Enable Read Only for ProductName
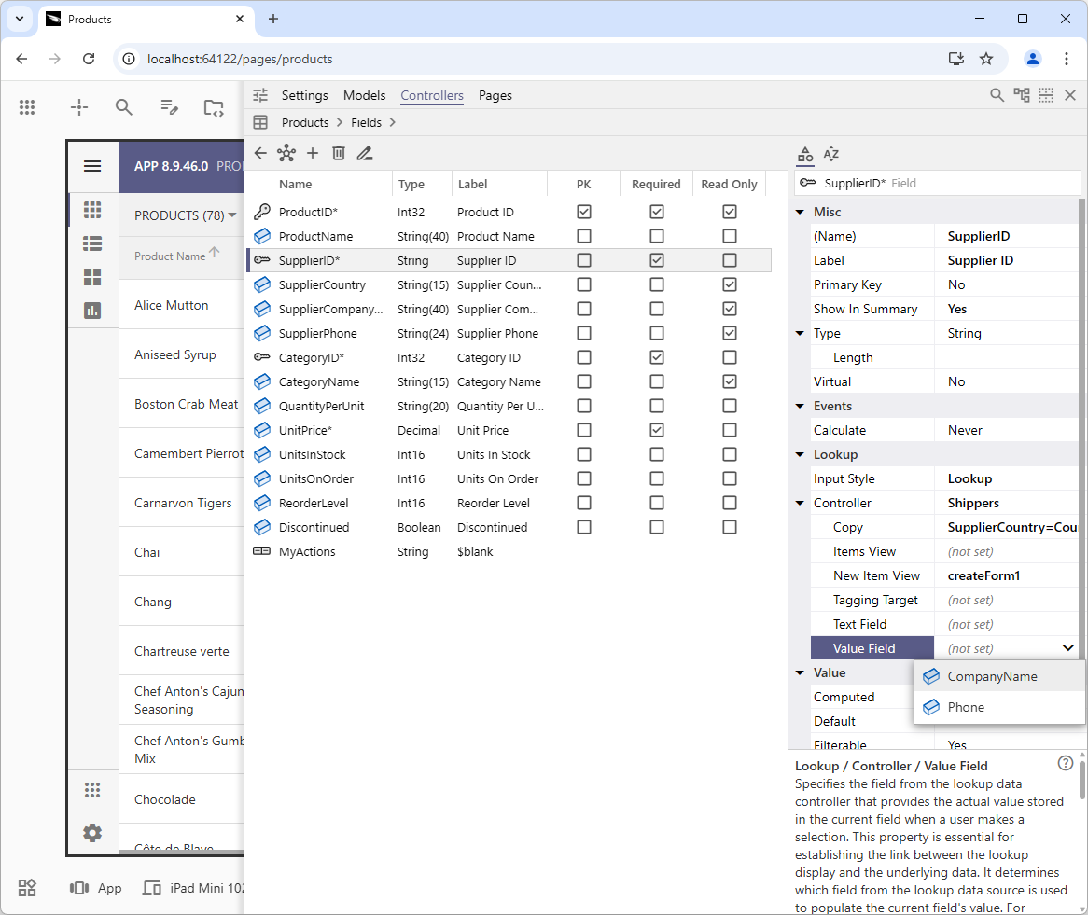Screen dimensions: 1088x915 [729, 236]
